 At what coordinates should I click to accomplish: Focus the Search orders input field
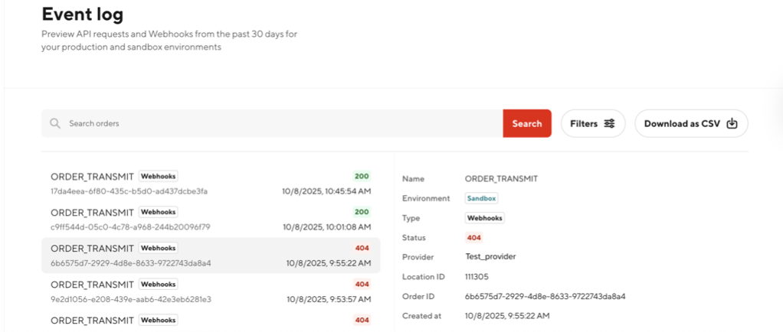pos(276,123)
